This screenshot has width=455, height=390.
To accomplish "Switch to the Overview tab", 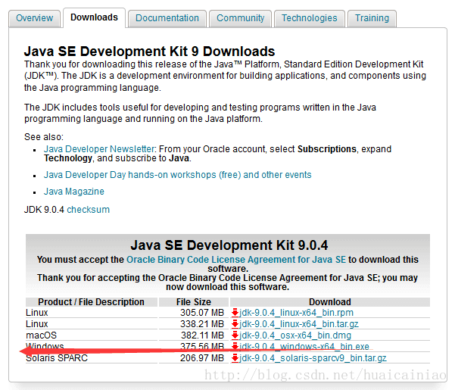I will click(x=35, y=18).
